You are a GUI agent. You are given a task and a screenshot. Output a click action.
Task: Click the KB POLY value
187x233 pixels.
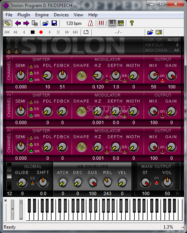tap(177, 45)
